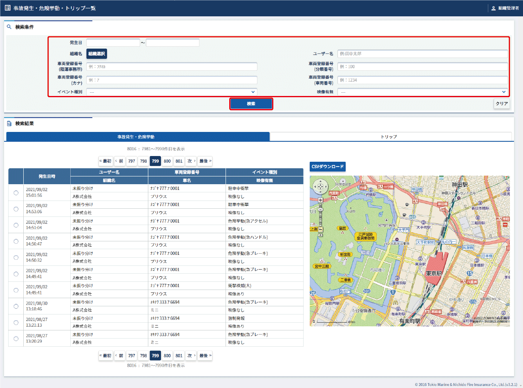The width and height of the screenshot is (523, 388).
Task: Expand the 映像有無 dropdown
Action: coord(422,92)
